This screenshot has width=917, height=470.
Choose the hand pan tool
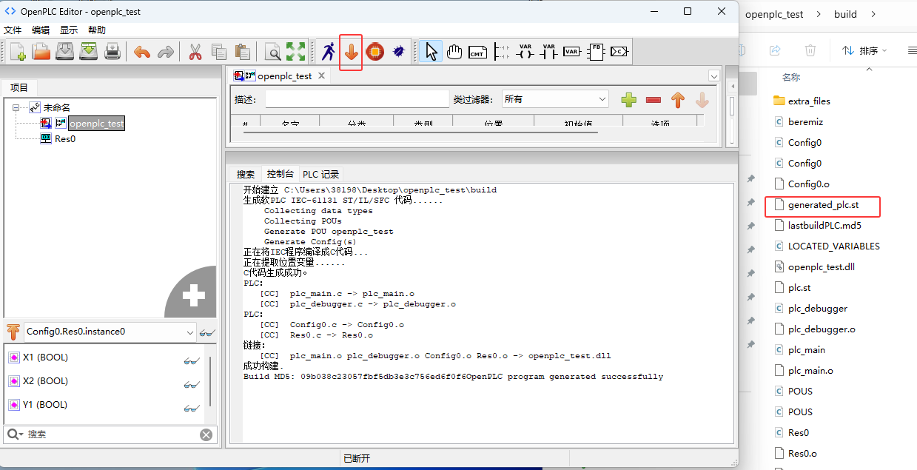click(454, 51)
